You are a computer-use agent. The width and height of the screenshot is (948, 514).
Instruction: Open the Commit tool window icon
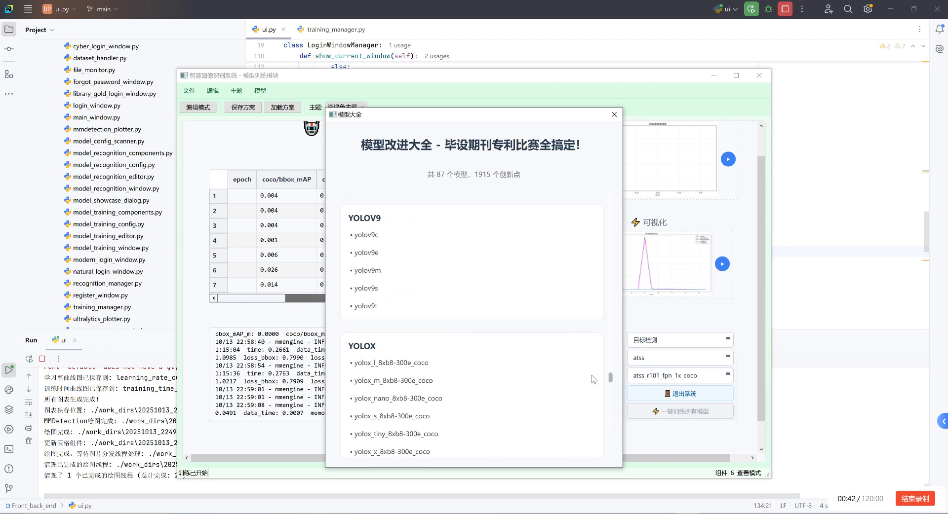[9, 49]
